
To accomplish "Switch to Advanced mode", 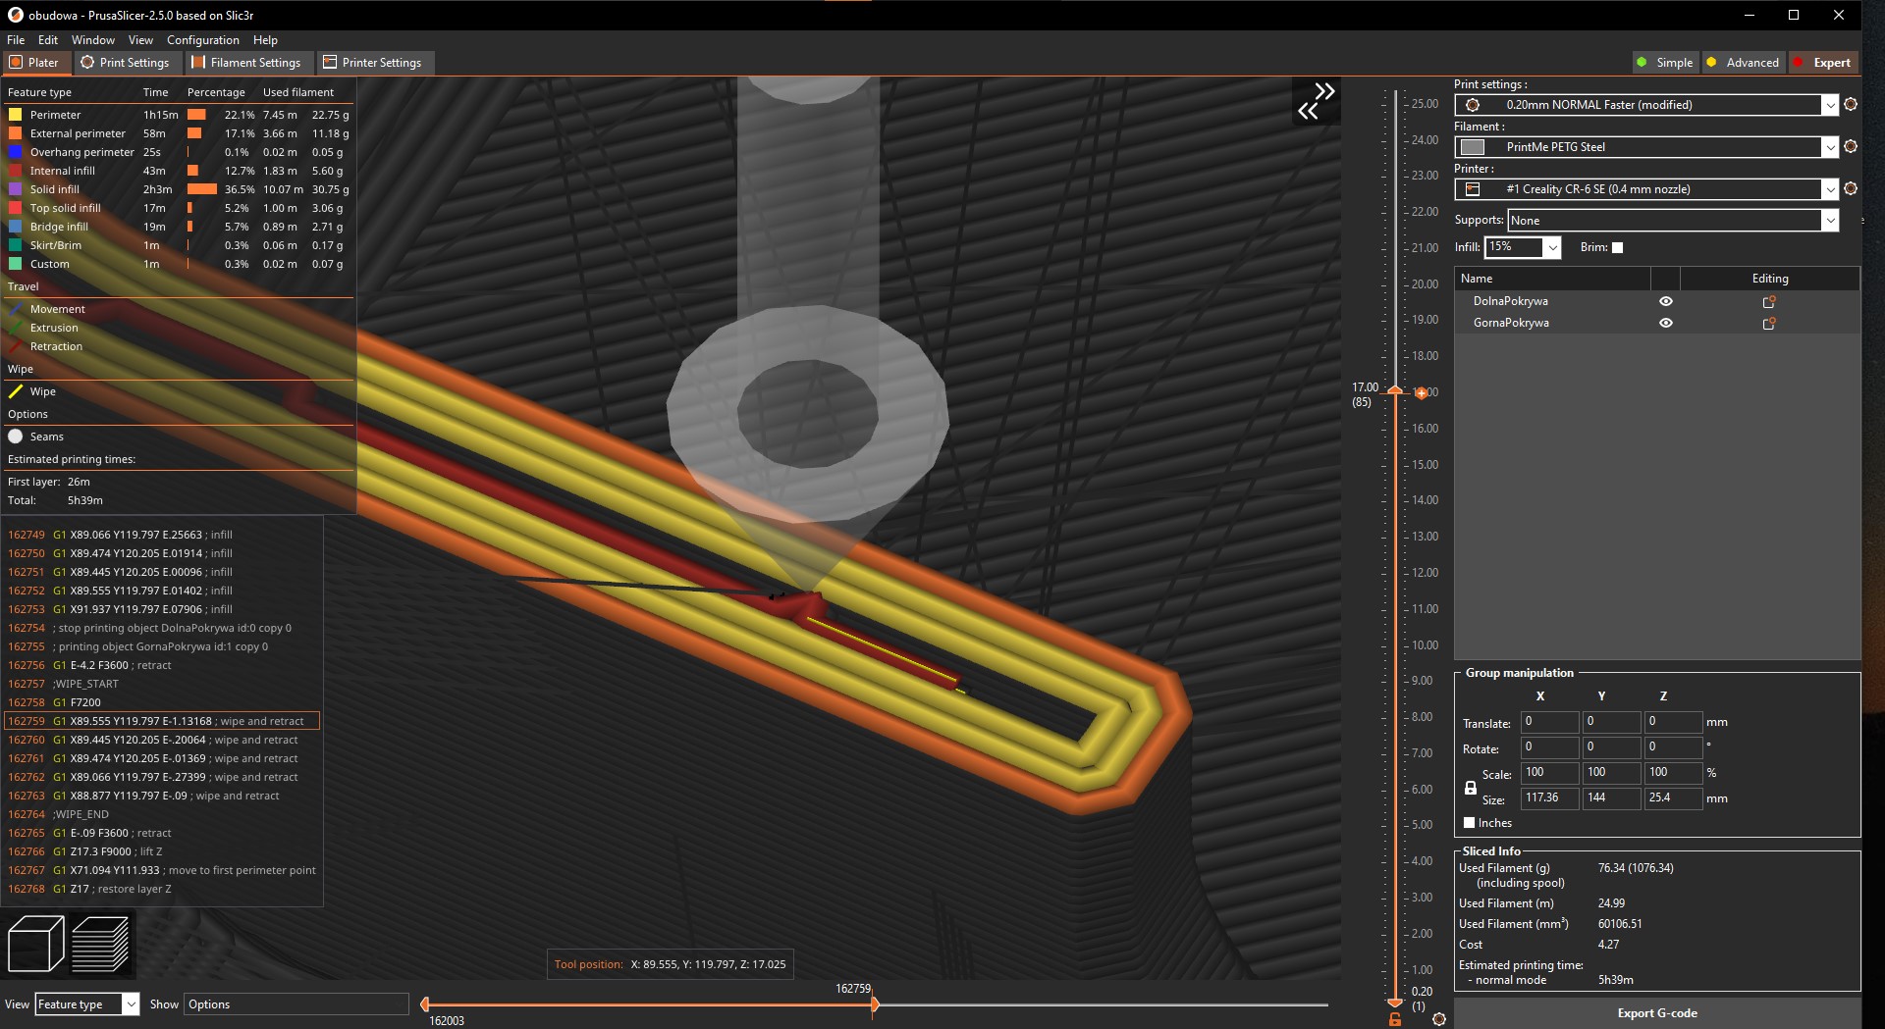I will (x=1743, y=62).
